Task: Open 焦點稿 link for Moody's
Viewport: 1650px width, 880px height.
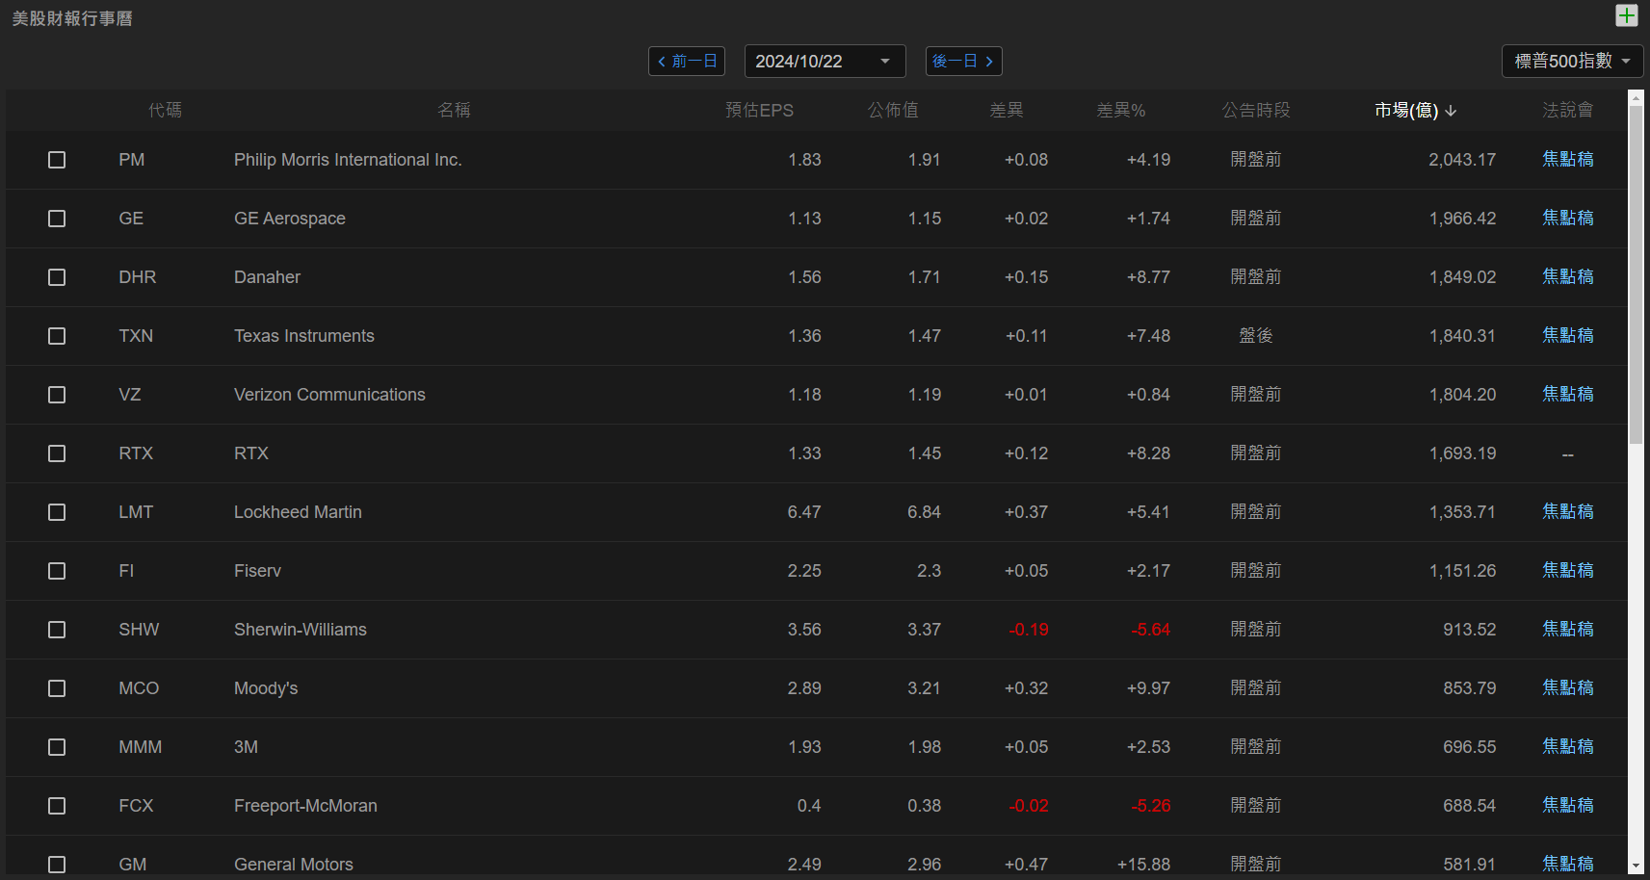Action: coord(1567,688)
